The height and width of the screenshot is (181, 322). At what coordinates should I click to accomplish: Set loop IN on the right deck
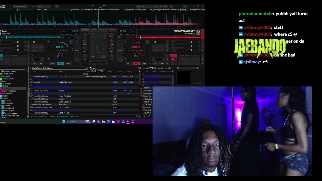[x=155, y=63]
